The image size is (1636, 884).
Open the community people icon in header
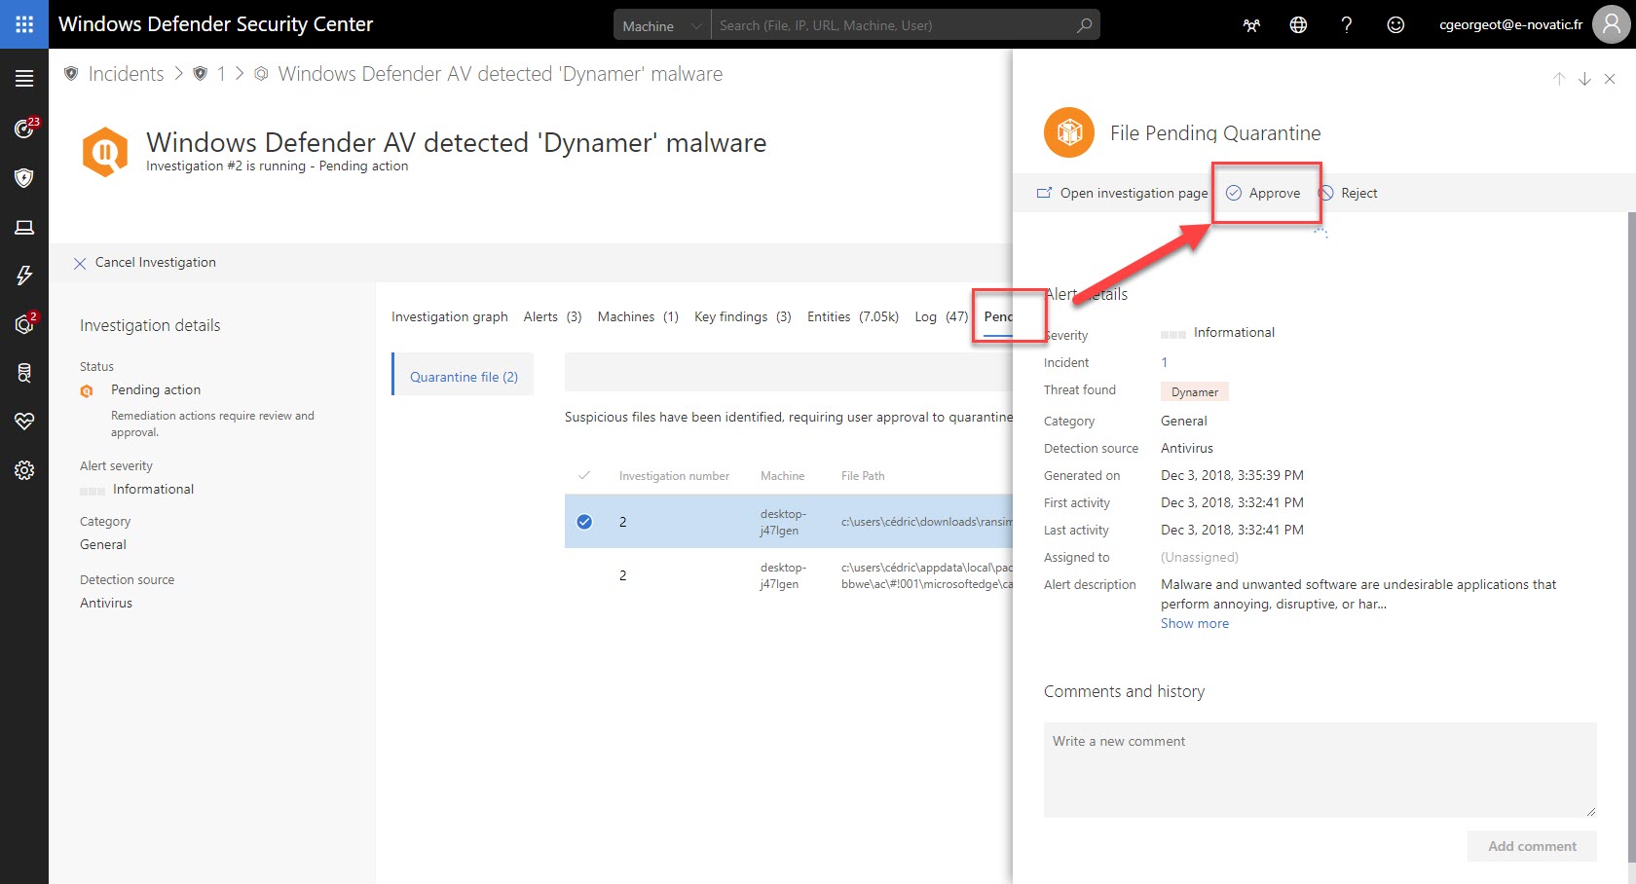click(x=1251, y=25)
